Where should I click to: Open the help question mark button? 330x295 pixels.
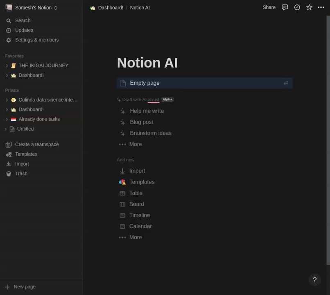pyautogui.click(x=314, y=280)
